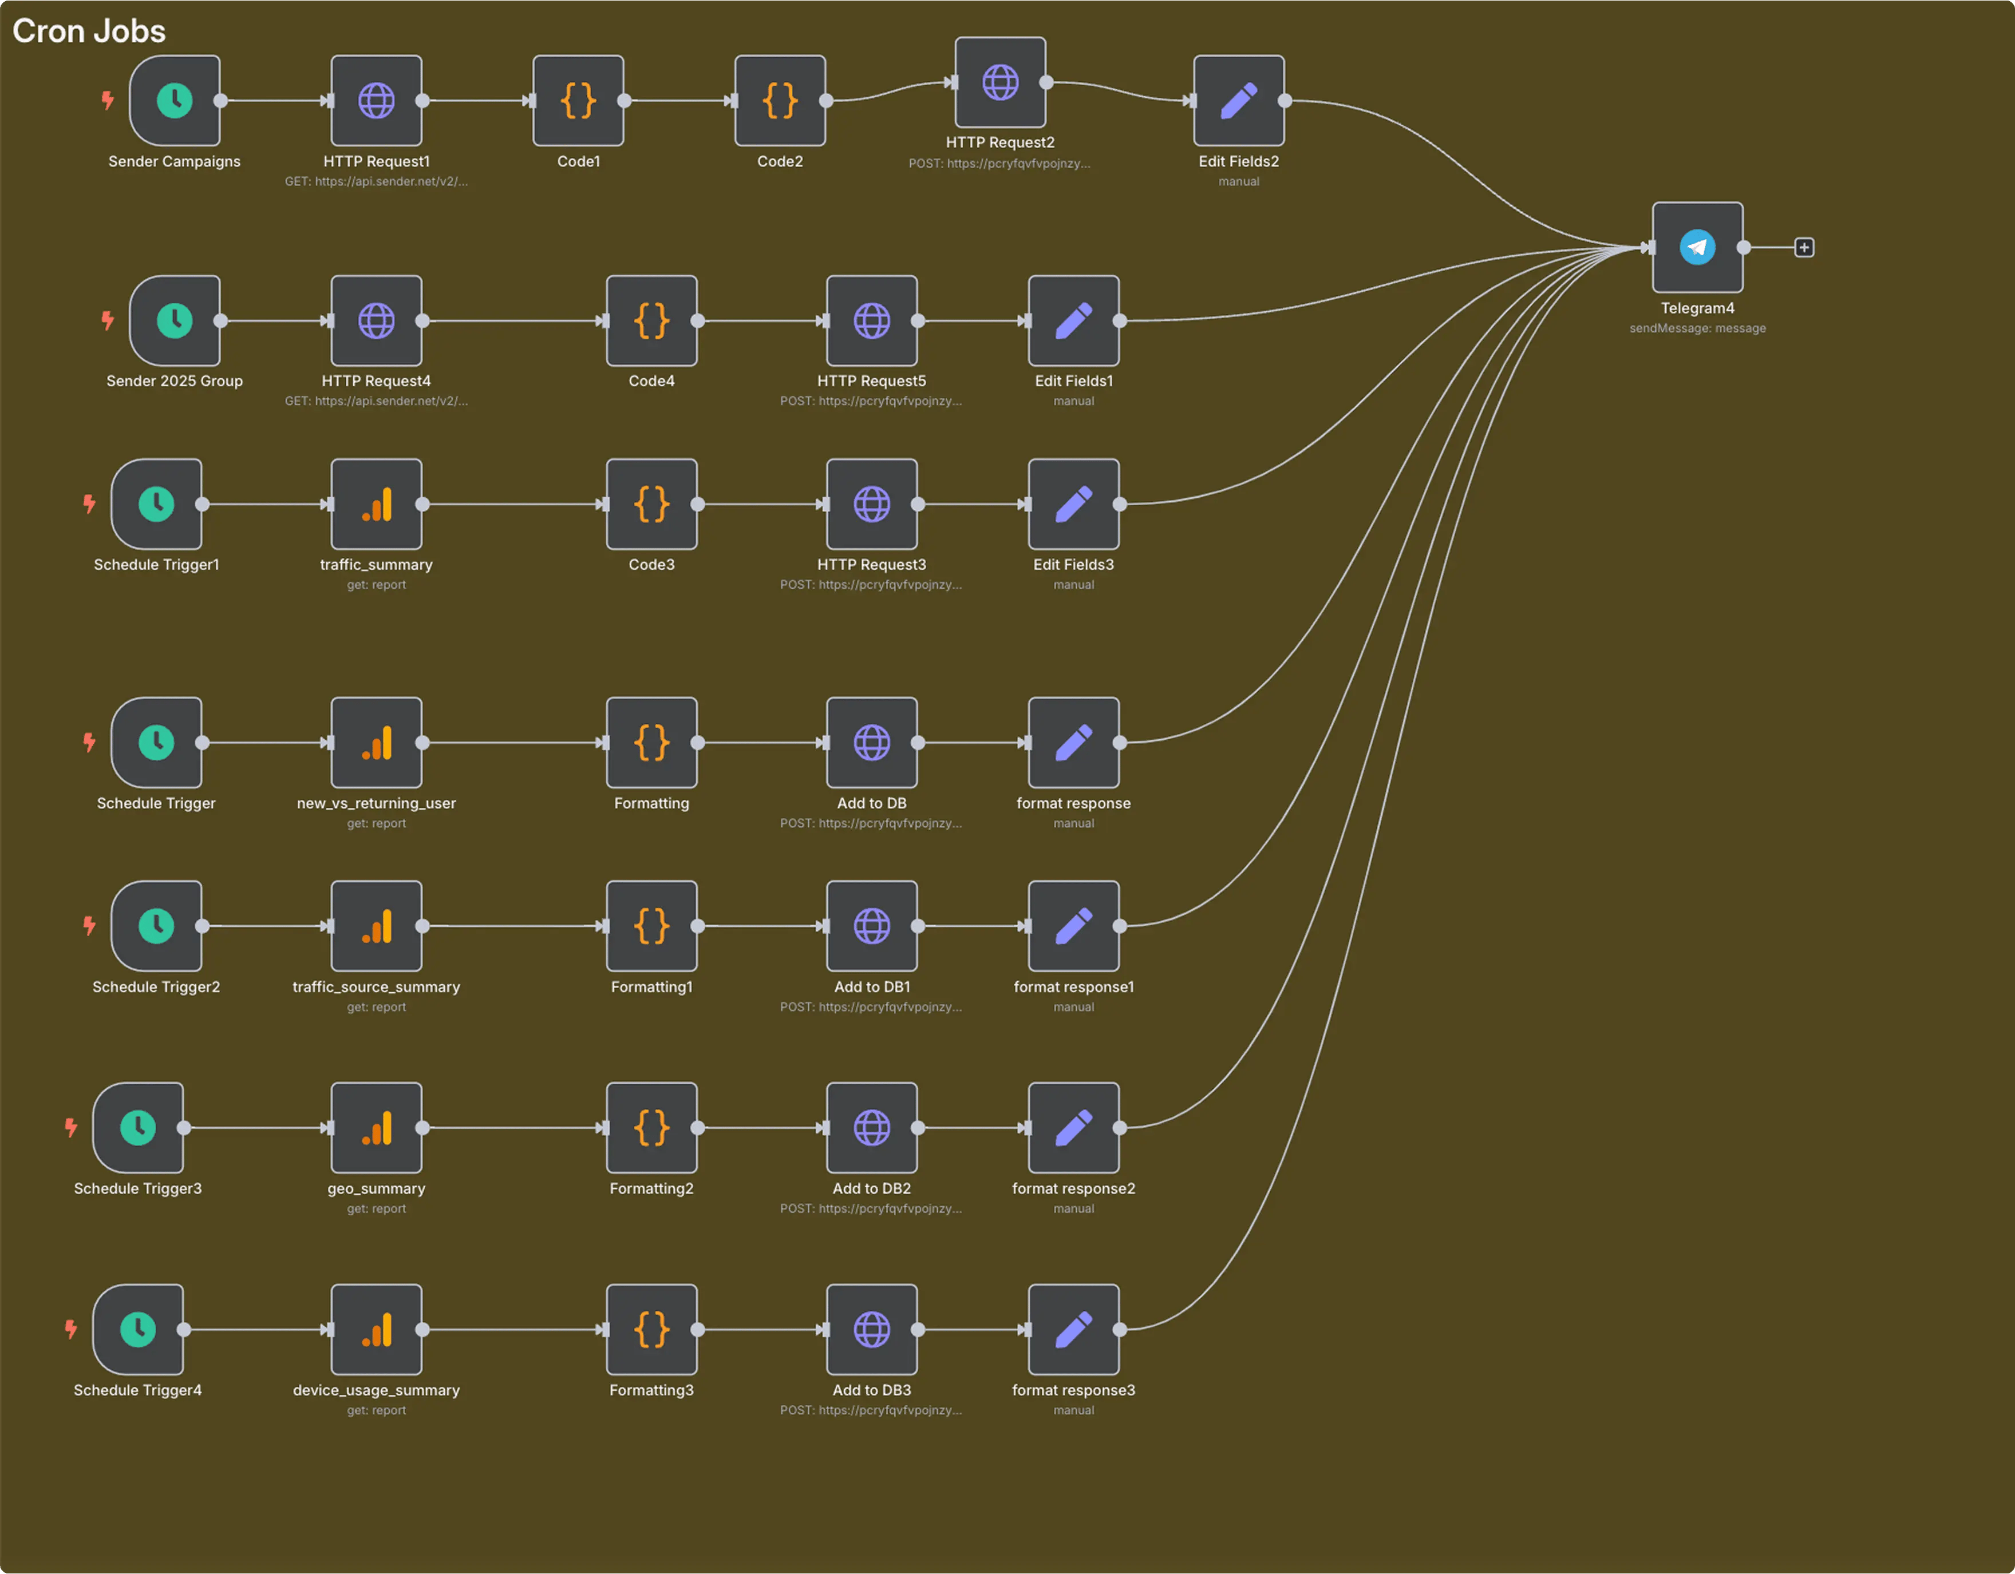
Task: Add node after Telegram4 via plus
Action: point(1805,247)
